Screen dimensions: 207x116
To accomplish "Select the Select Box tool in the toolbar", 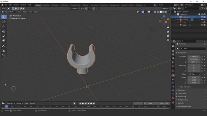I will 4,17.
